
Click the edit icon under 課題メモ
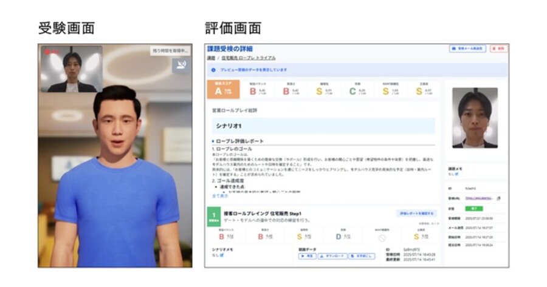coord(456,174)
